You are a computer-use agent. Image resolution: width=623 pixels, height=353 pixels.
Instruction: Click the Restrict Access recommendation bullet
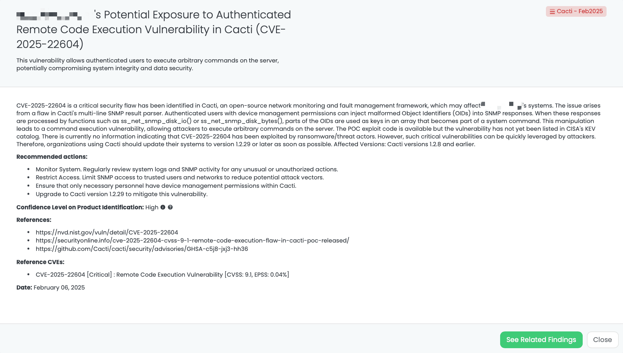(180, 177)
